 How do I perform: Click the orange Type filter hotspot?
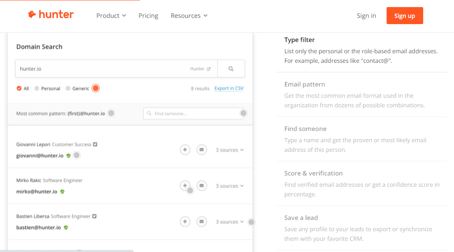(x=96, y=88)
